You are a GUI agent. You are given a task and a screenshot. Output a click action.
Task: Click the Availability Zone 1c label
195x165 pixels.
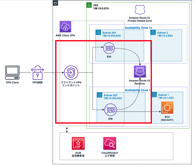(138, 28)
